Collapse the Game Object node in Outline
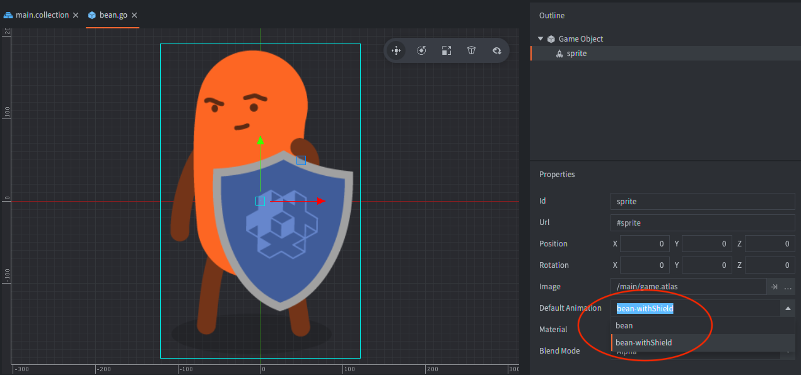The width and height of the screenshot is (801, 375). click(x=540, y=38)
